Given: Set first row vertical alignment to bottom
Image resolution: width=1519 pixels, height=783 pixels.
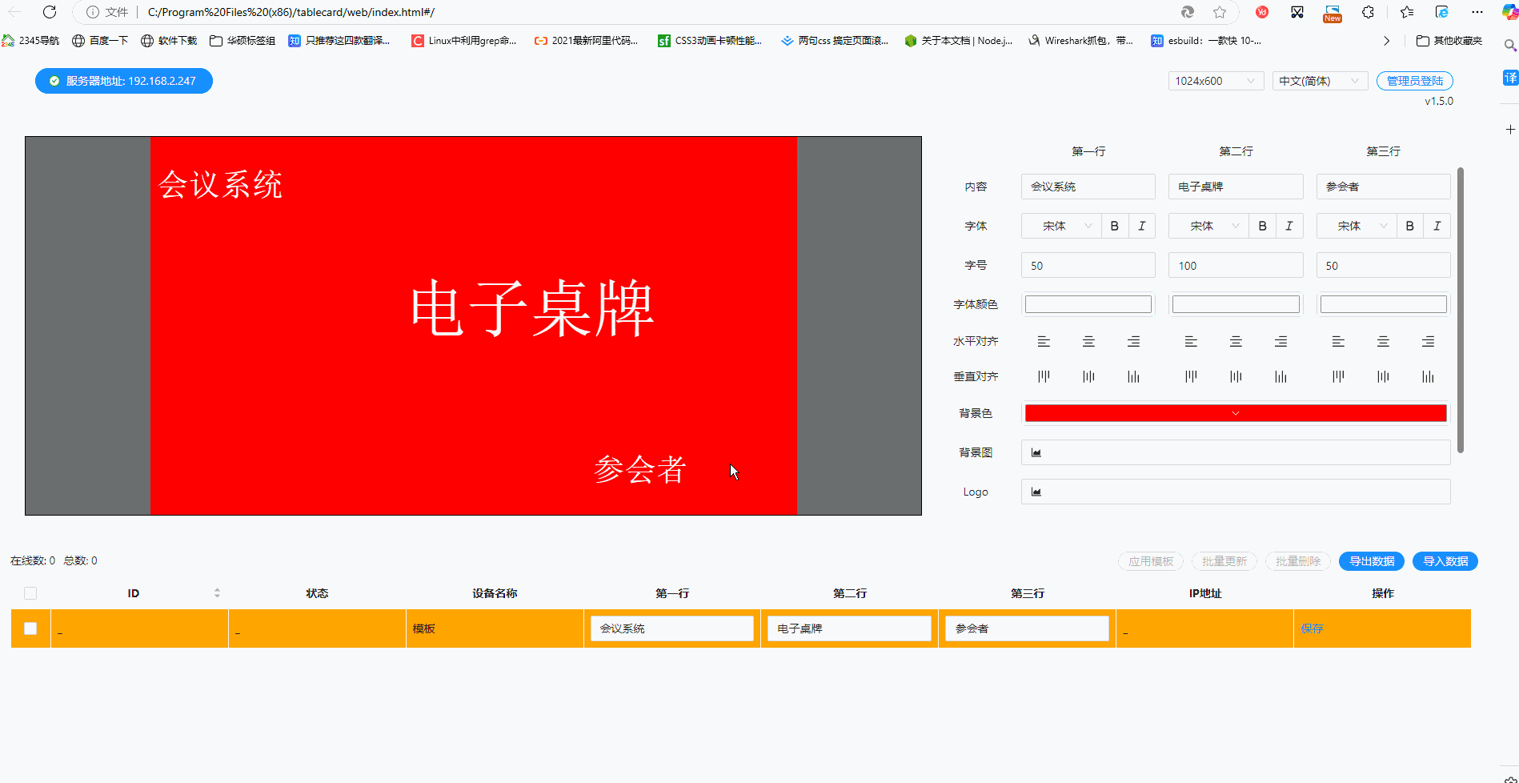Looking at the screenshot, I should [1133, 376].
